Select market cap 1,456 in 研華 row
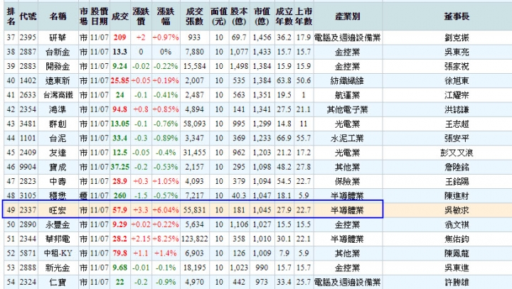 tap(262, 38)
